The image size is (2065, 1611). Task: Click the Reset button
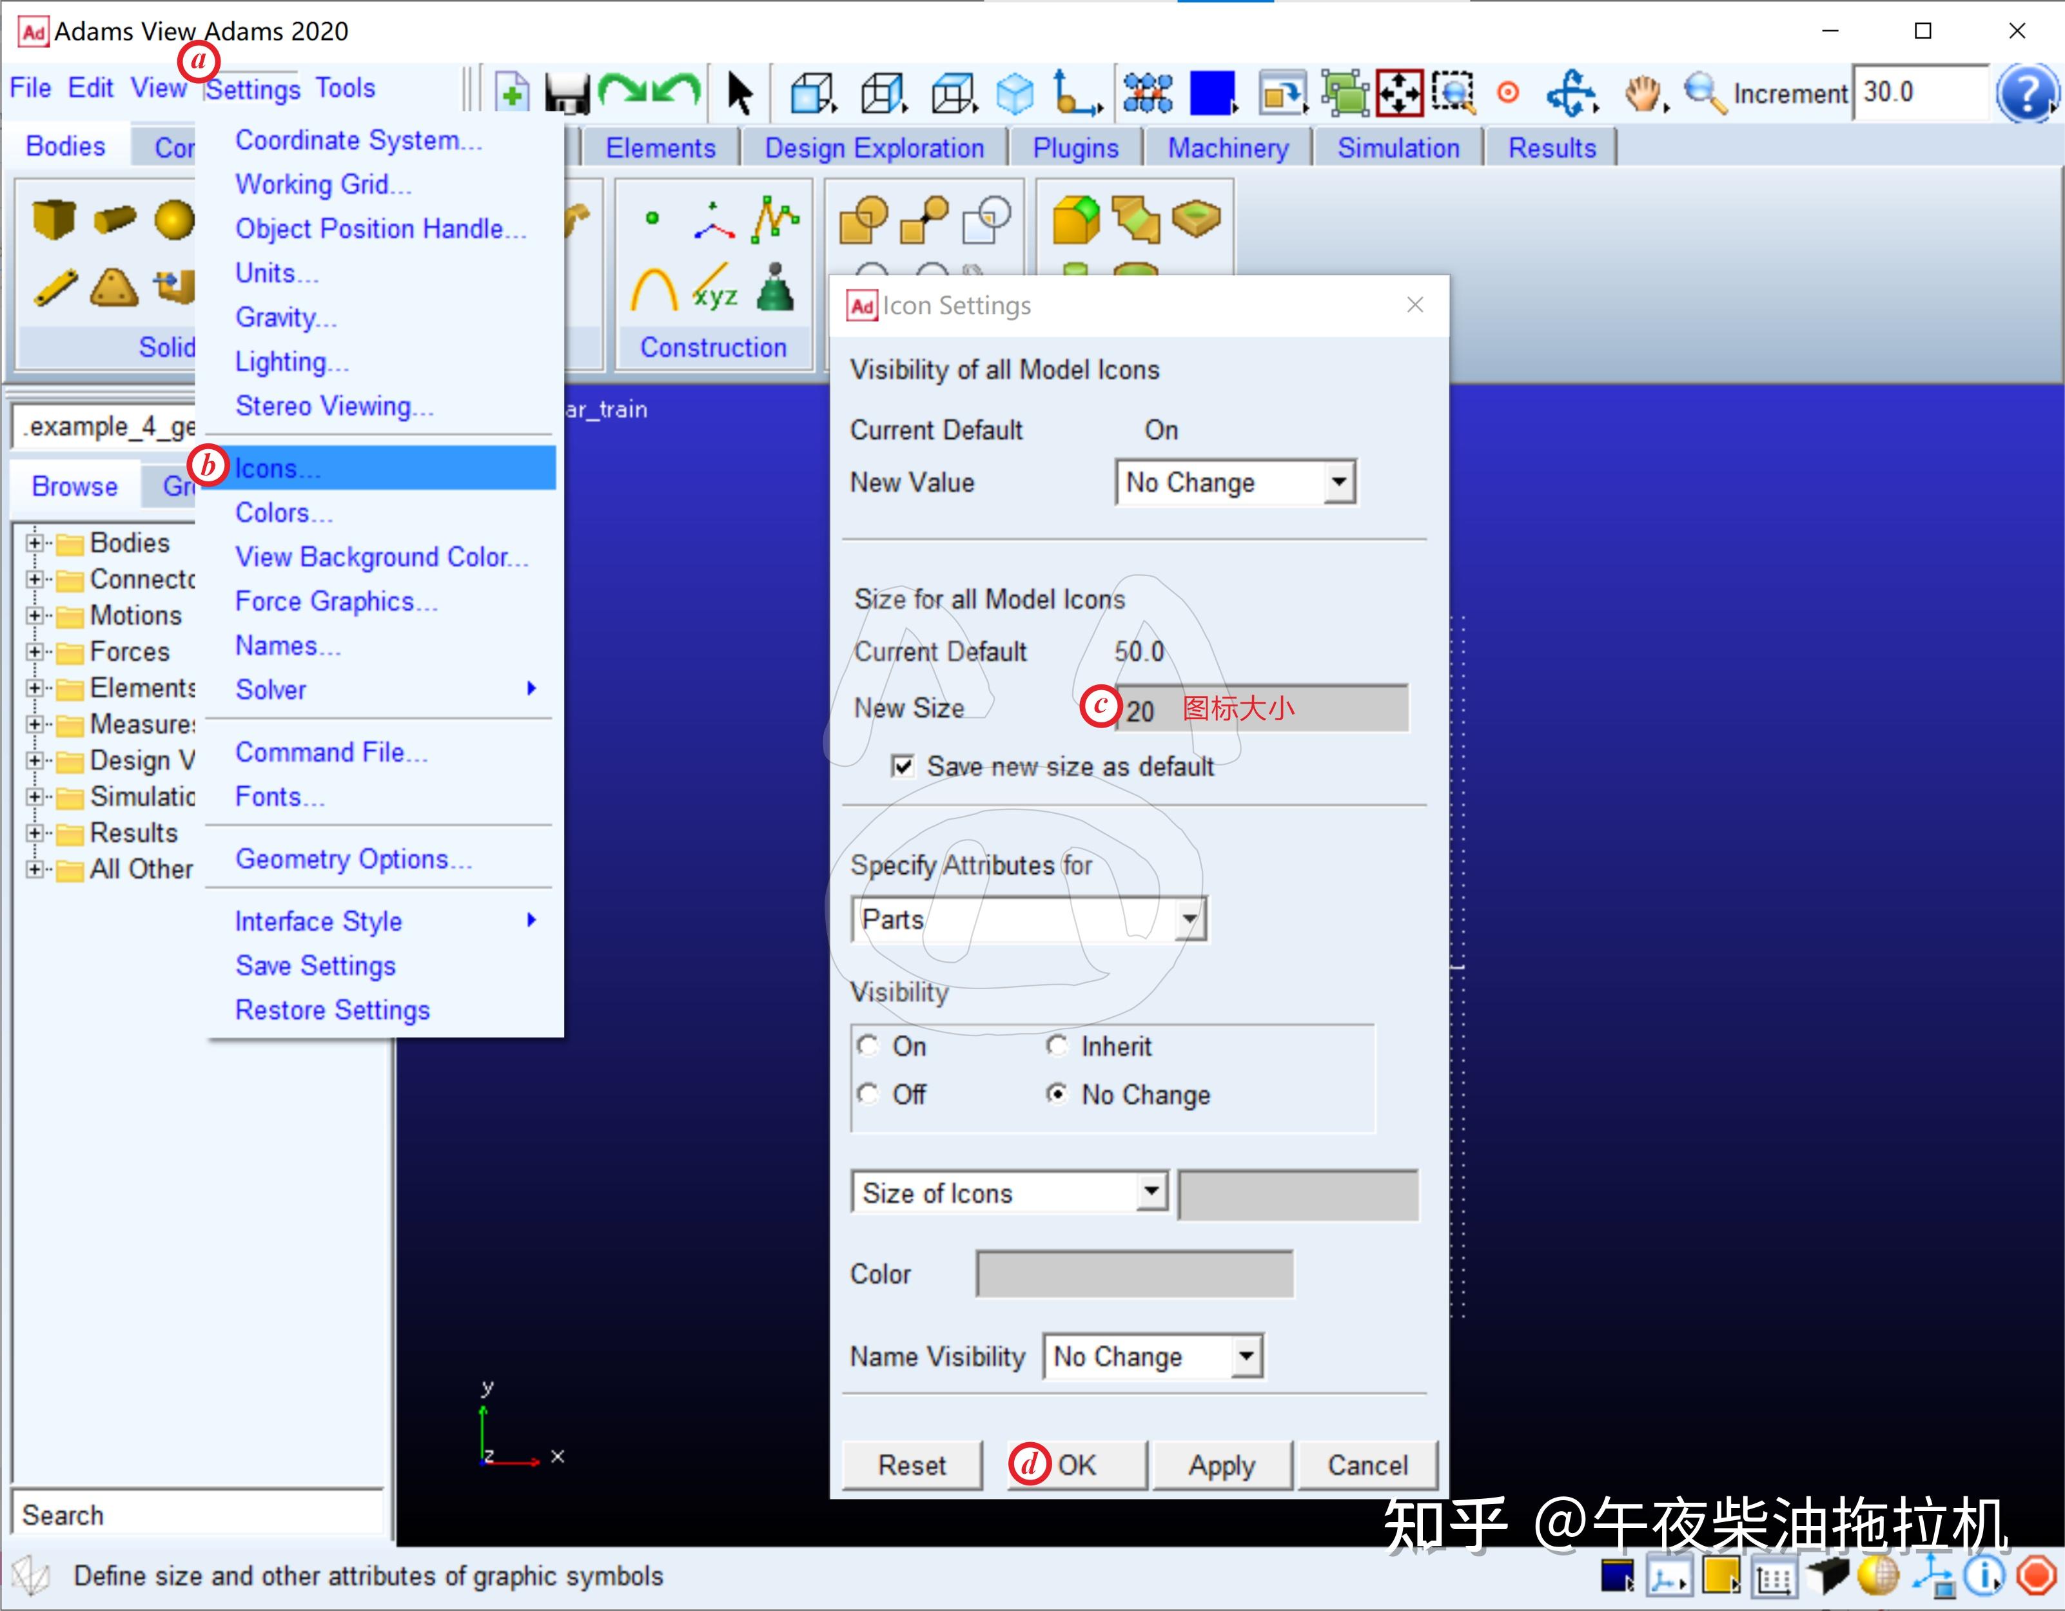click(912, 1465)
